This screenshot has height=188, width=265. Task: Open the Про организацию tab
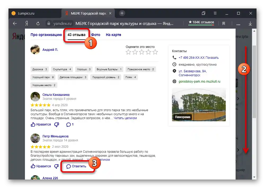click(46, 35)
